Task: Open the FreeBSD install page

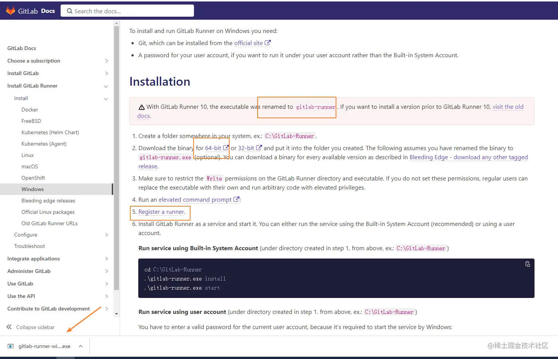Action: pos(31,121)
